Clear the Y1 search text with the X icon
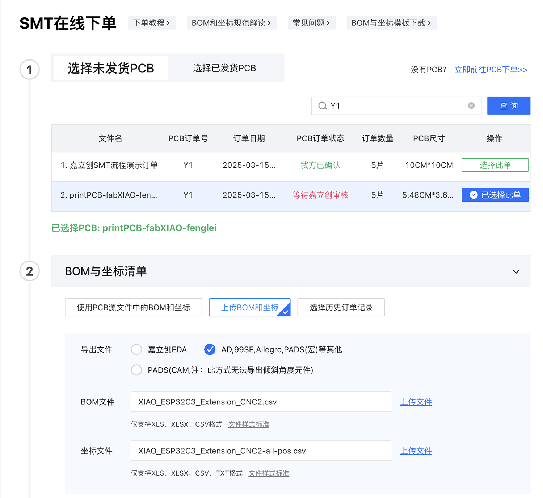 point(471,106)
